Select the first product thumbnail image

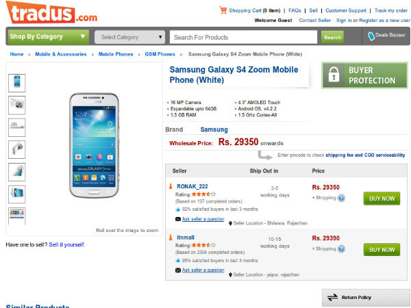(x=17, y=81)
